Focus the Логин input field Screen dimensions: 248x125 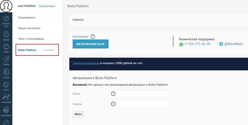143,94
